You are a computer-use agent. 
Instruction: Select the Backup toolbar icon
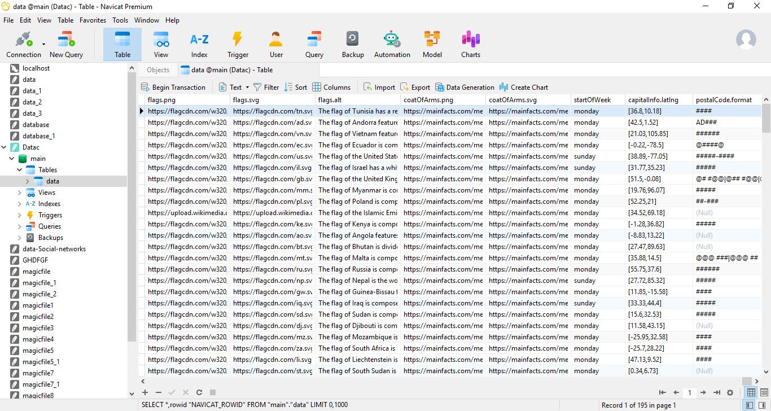[352, 44]
